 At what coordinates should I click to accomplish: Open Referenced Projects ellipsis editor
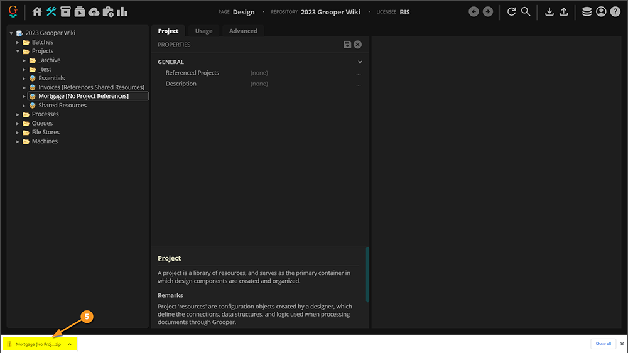pyautogui.click(x=359, y=73)
